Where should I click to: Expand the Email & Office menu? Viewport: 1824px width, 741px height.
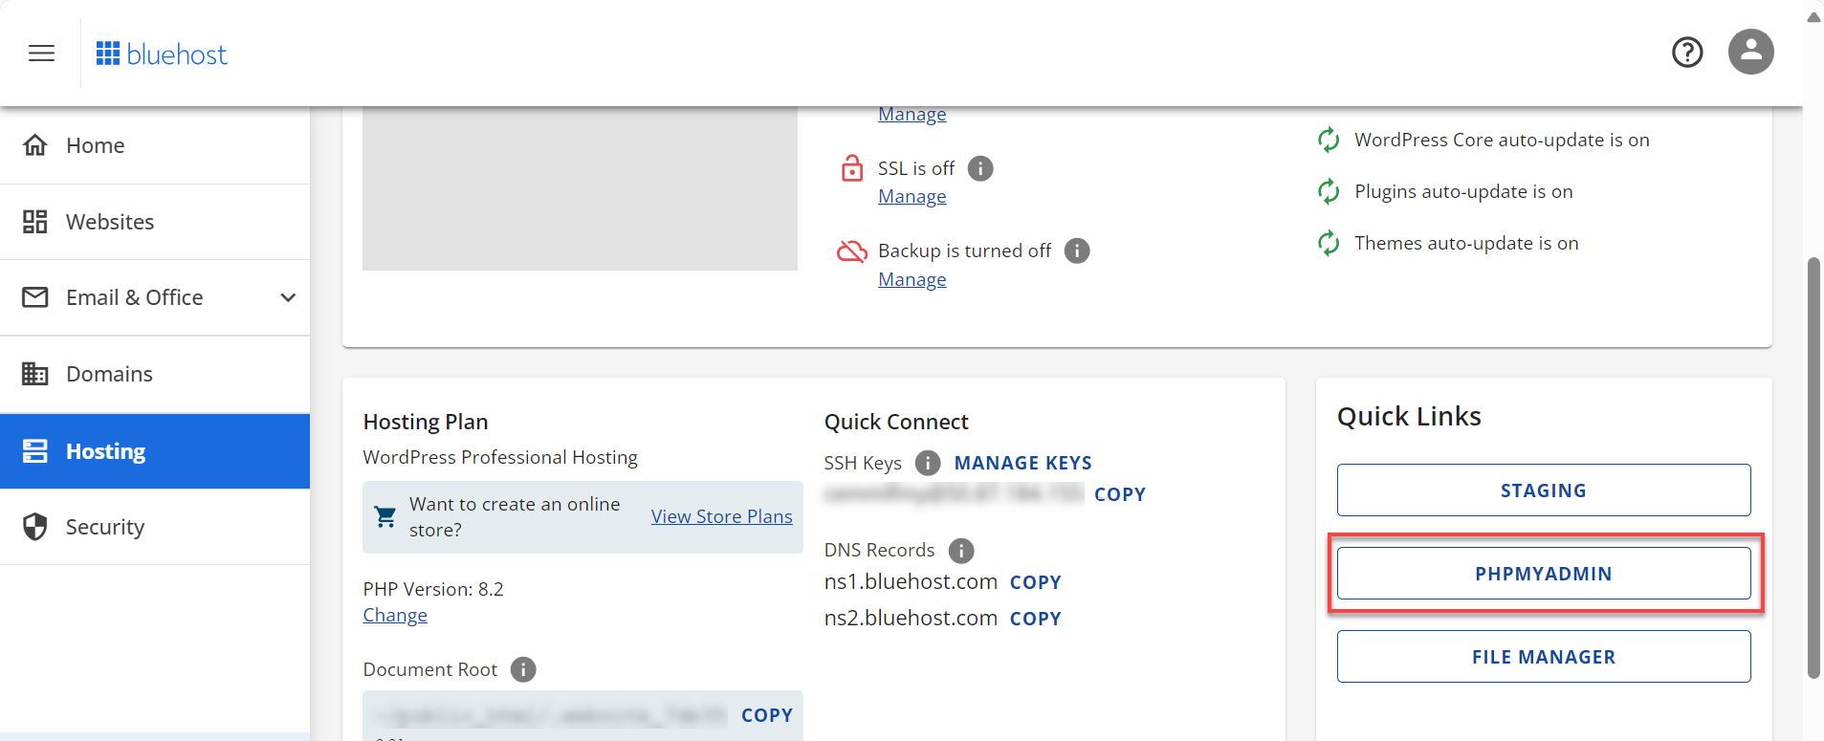point(134,297)
